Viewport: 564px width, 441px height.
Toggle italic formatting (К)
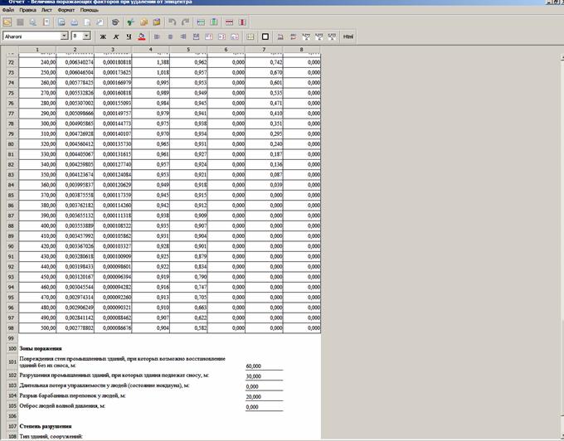(x=116, y=36)
